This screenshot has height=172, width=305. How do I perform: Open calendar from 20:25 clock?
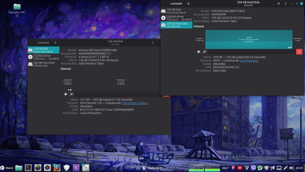tap(299, 168)
